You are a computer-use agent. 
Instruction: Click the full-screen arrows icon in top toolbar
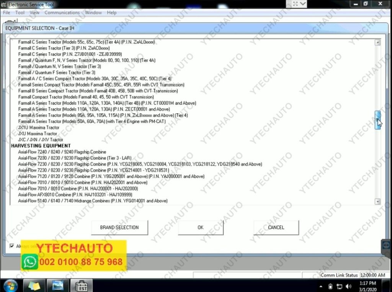(296, 4)
